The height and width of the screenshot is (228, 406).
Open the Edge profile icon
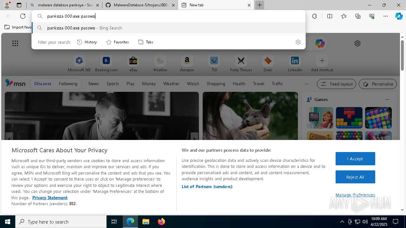tap(7, 5)
